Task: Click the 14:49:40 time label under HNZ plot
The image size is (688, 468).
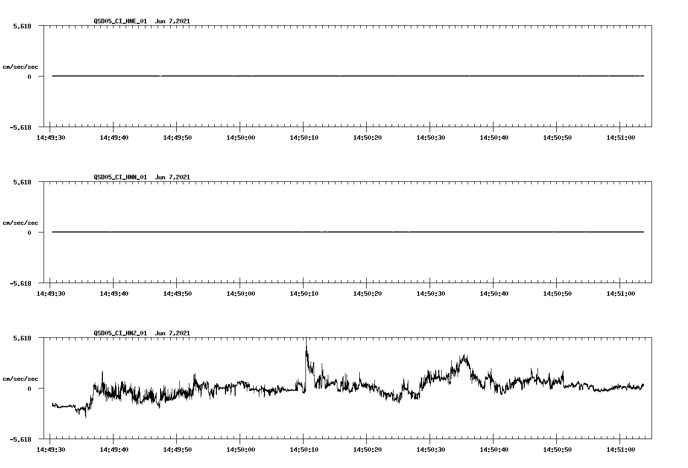Action: point(114,450)
